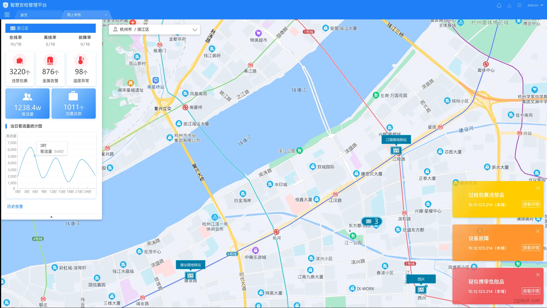Click the 建业路地铁站 map marker
Image resolution: width=547 pixels, height=308 pixels.
(x=190, y=275)
